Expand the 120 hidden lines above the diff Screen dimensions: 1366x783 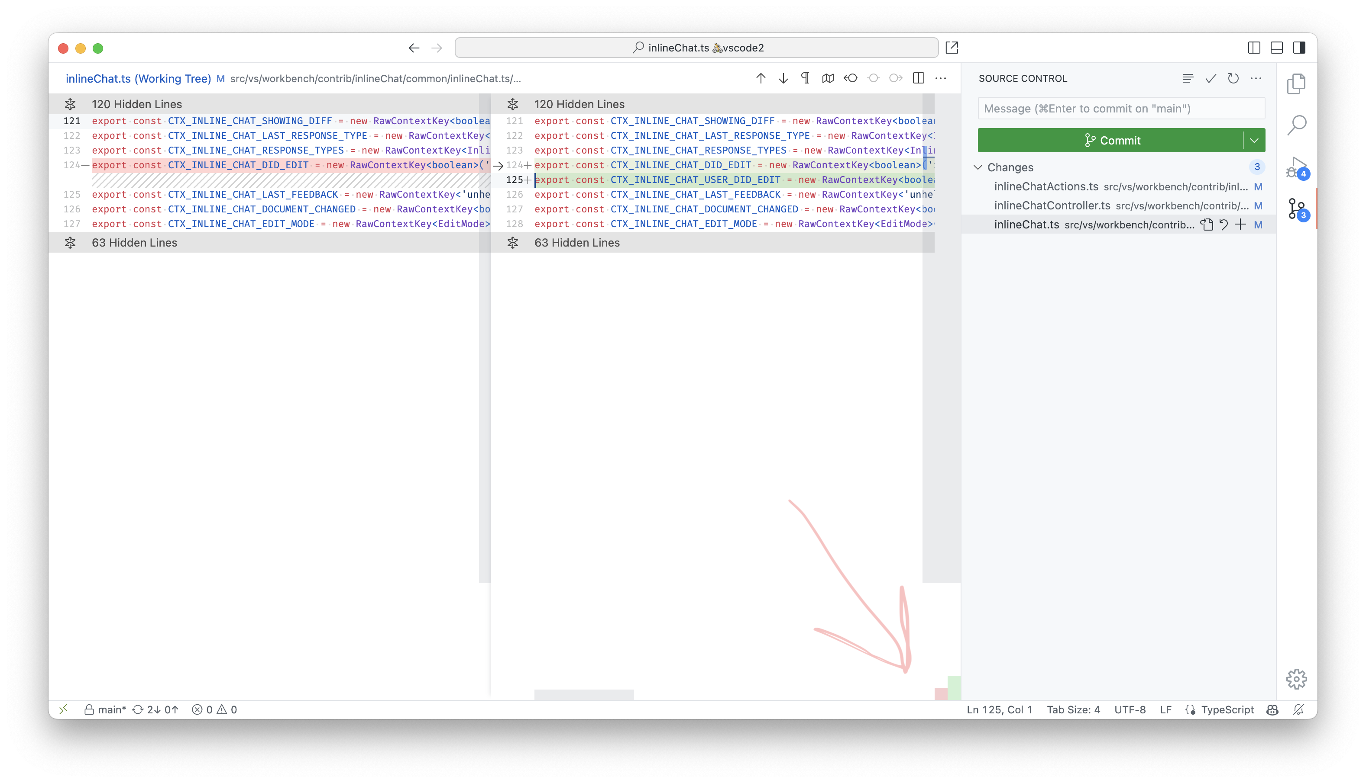point(71,104)
